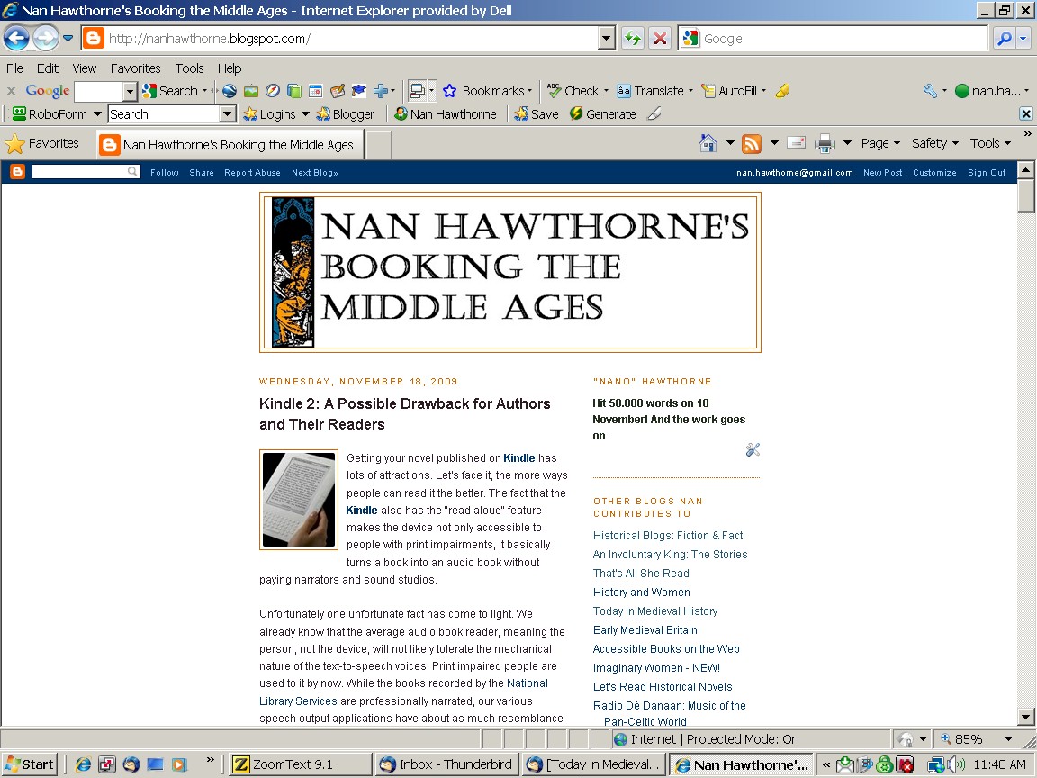Open the address bar history dropdown
Viewport: 1037px width, 778px height.
607,39
